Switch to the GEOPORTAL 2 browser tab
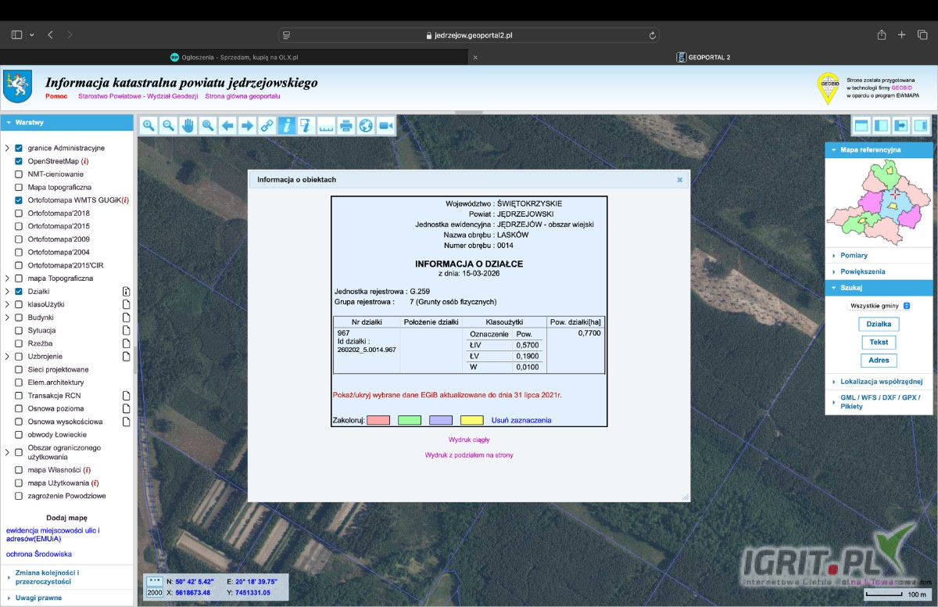The width and height of the screenshot is (938, 607). [x=703, y=57]
